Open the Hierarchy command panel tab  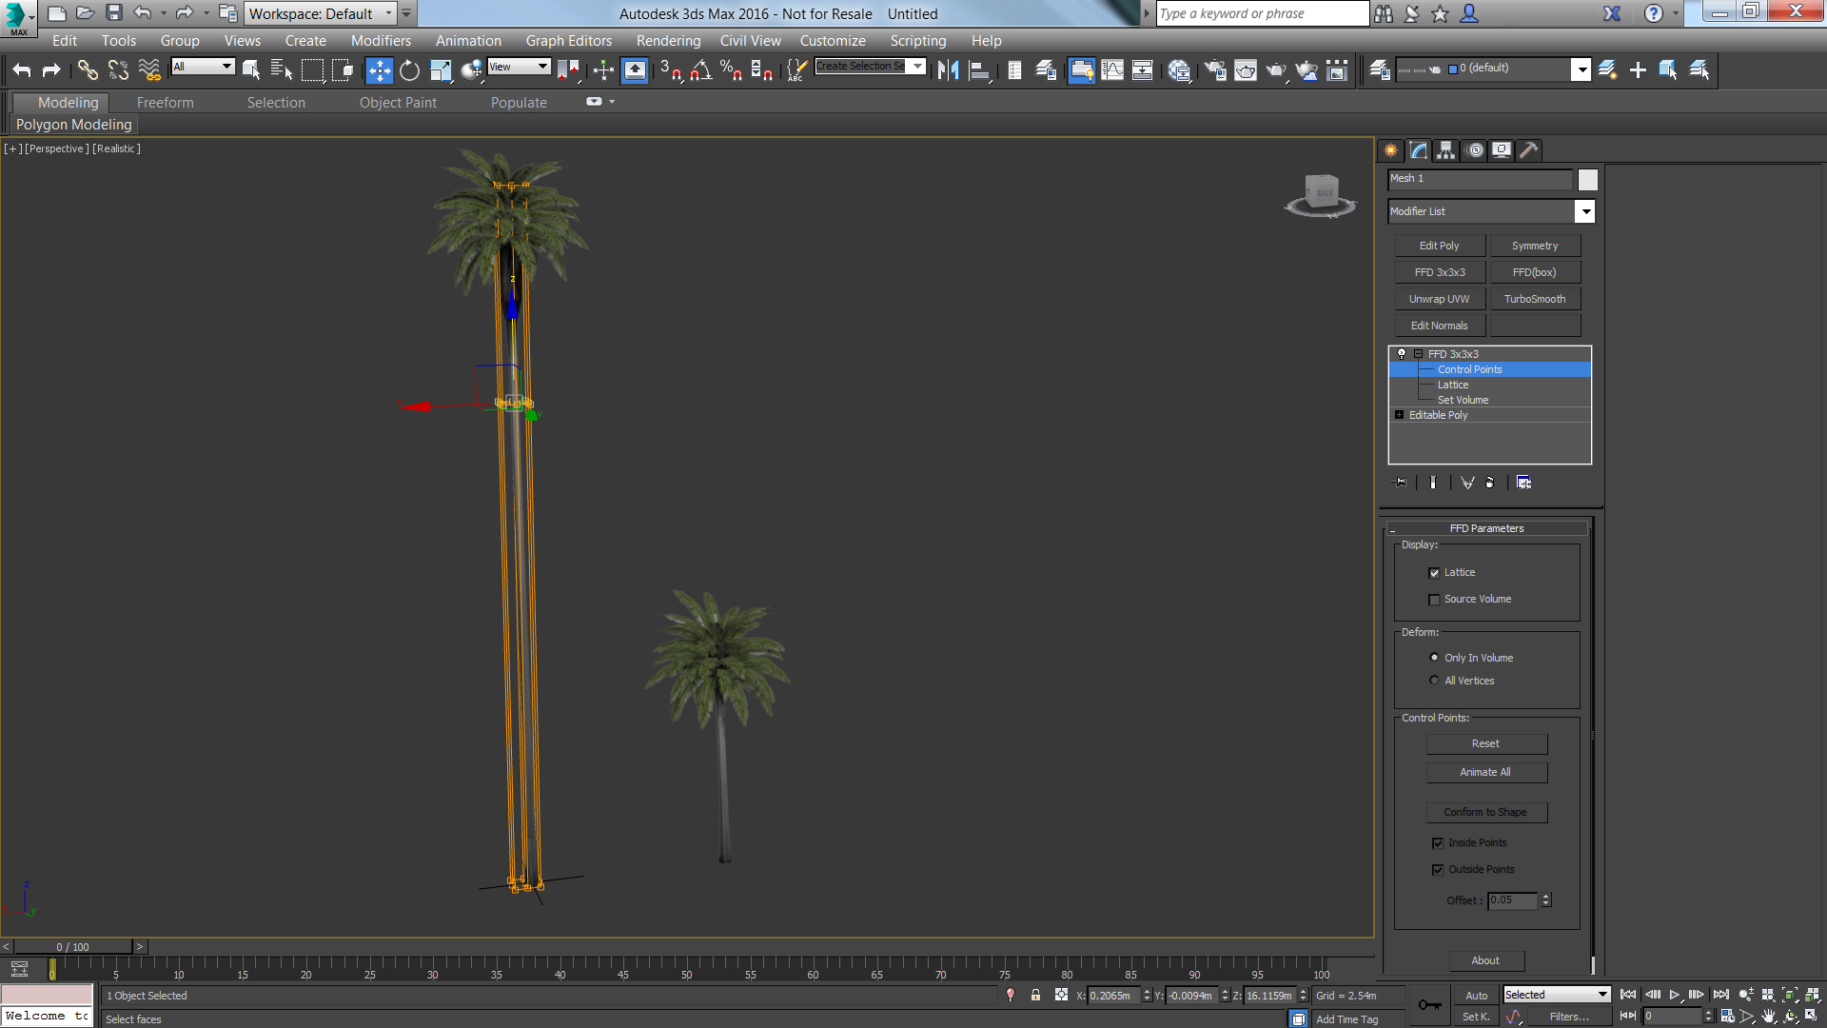click(1446, 150)
